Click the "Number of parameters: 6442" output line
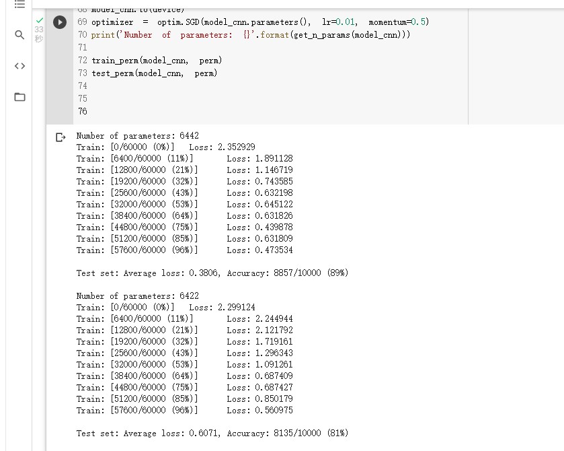564x451 pixels. tap(137, 136)
